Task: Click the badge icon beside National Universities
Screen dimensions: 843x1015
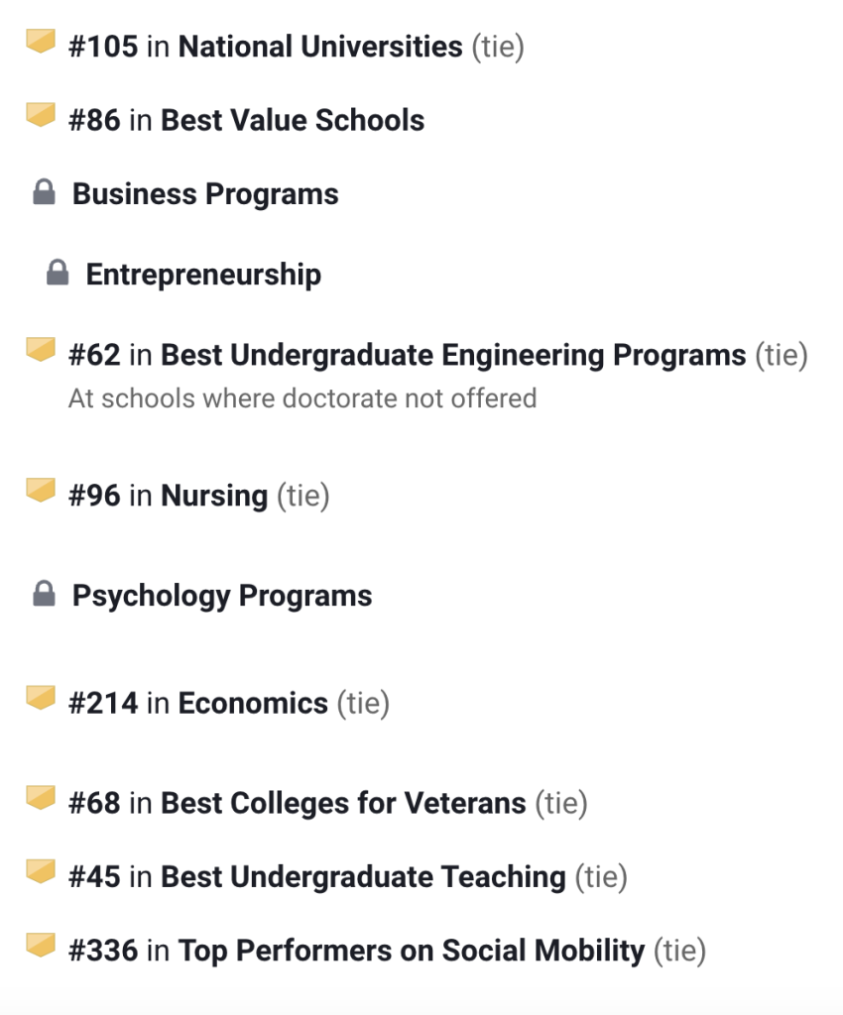Action: (x=40, y=42)
